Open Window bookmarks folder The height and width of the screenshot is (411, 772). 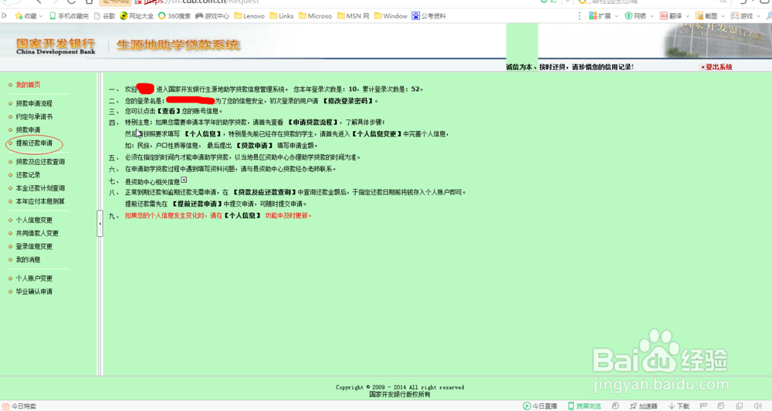[391, 16]
